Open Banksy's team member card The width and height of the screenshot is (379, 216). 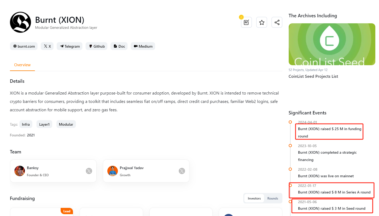click(x=53, y=171)
